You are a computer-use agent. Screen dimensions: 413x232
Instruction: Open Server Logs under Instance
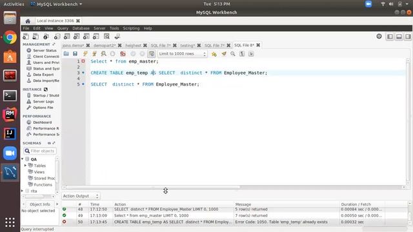(x=43, y=101)
